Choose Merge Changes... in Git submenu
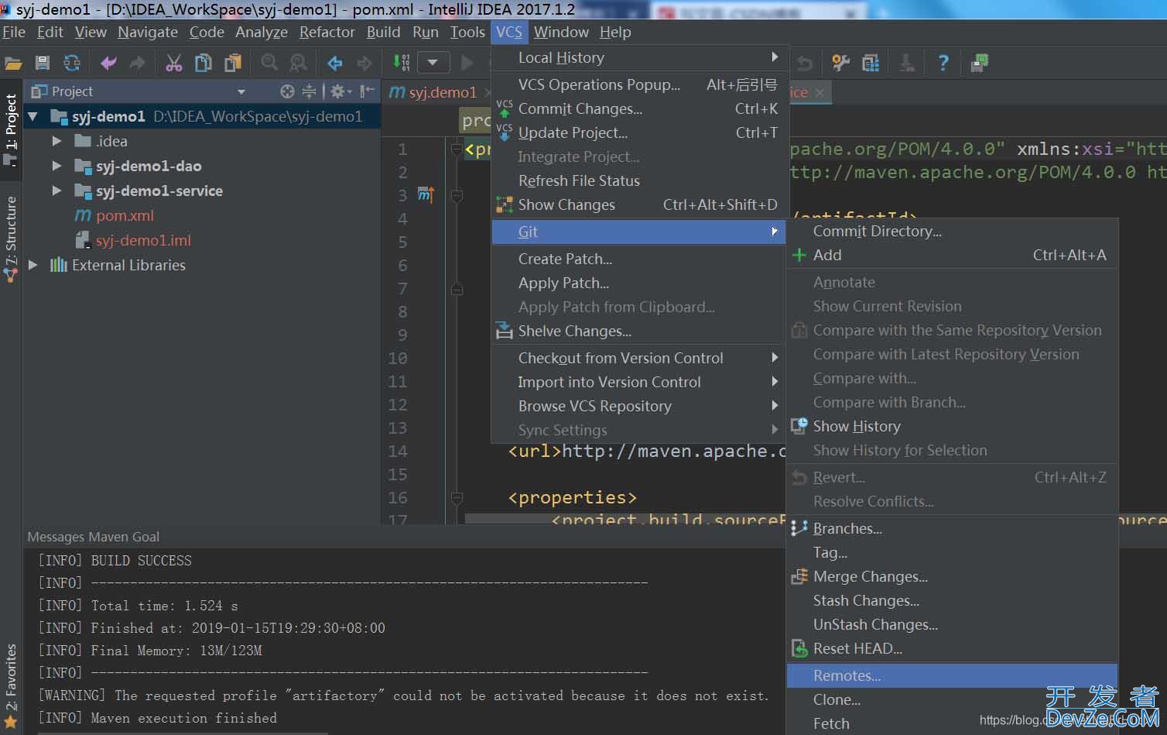1167x735 pixels. tap(952, 577)
